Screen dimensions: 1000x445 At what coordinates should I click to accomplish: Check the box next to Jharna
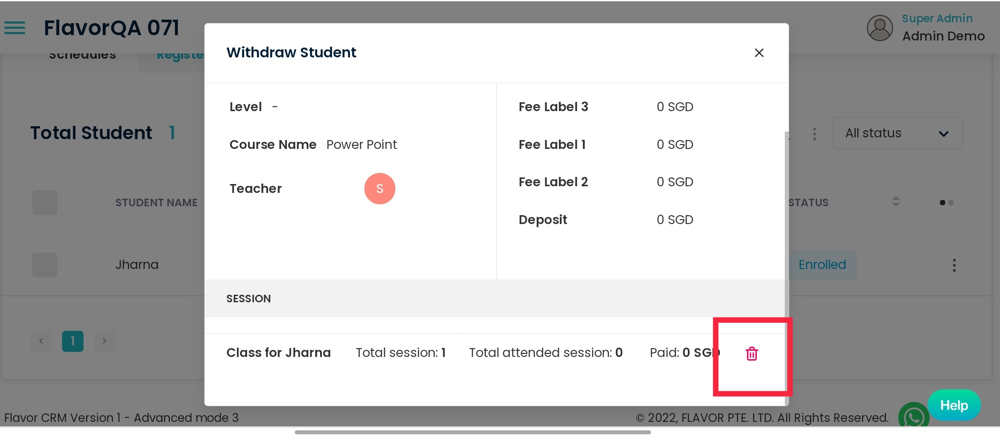(45, 265)
